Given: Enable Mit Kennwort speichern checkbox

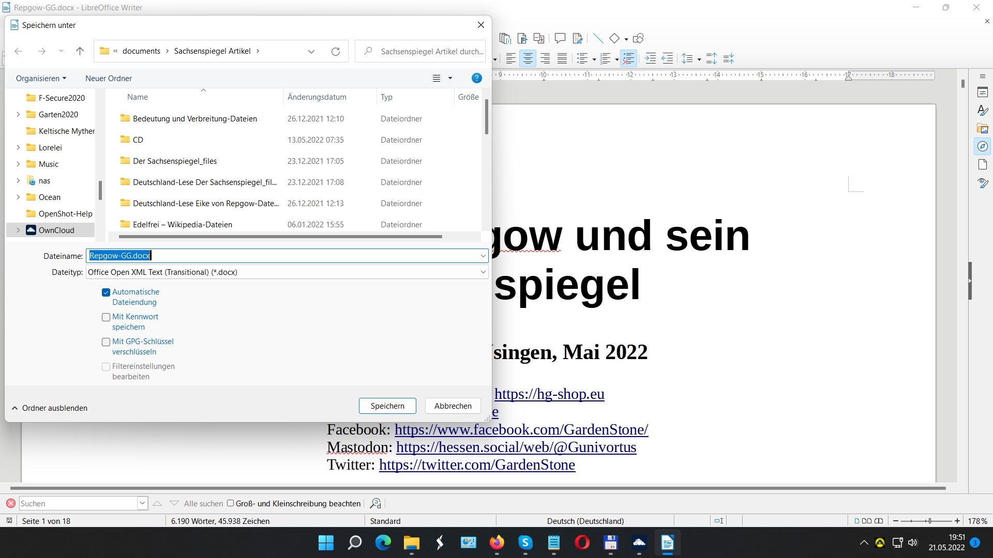Looking at the screenshot, I should coord(106,317).
